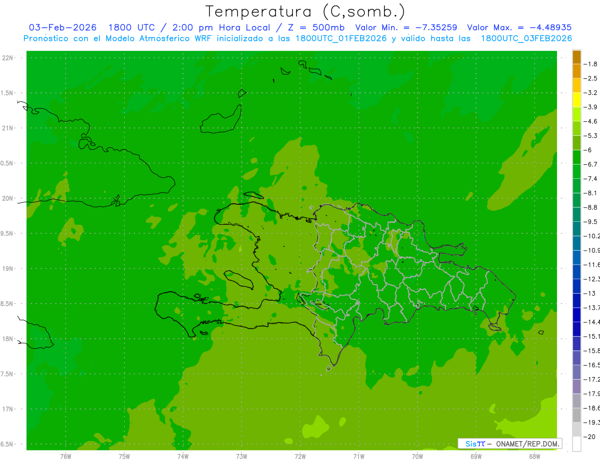This screenshot has height=463, width=600.
Task: Click the teal legend swatch between -8.8 and -9.5
Action: (x=576, y=215)
